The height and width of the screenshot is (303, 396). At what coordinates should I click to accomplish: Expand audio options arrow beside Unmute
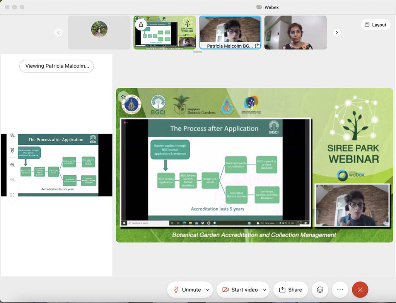[208, 290]
